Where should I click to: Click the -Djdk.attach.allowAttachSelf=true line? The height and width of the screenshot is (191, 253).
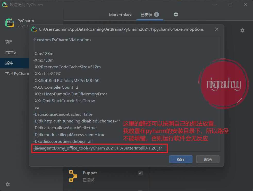65,128
